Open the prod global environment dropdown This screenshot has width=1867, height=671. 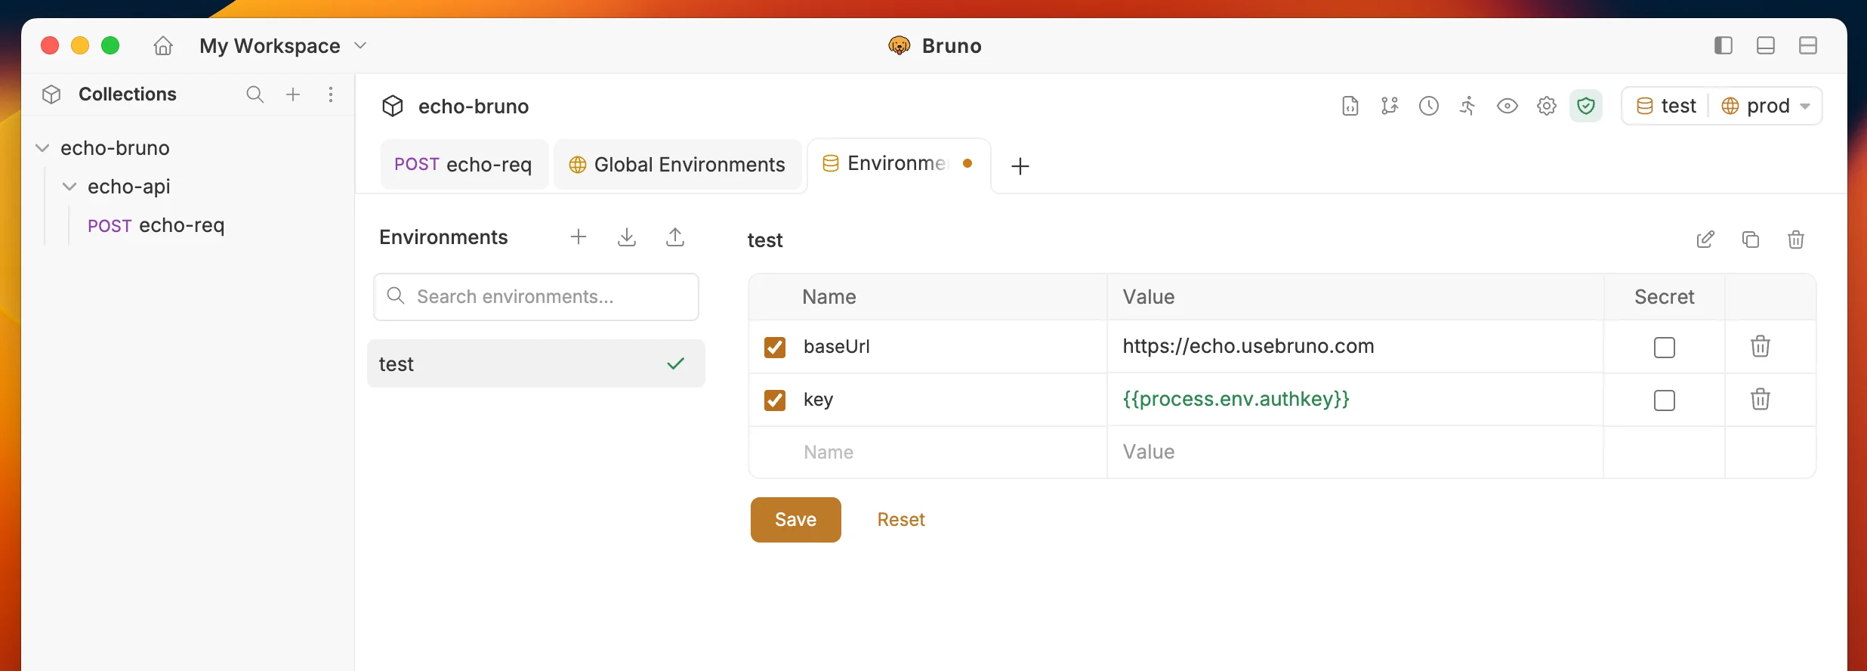click(x=1765, y=106)
